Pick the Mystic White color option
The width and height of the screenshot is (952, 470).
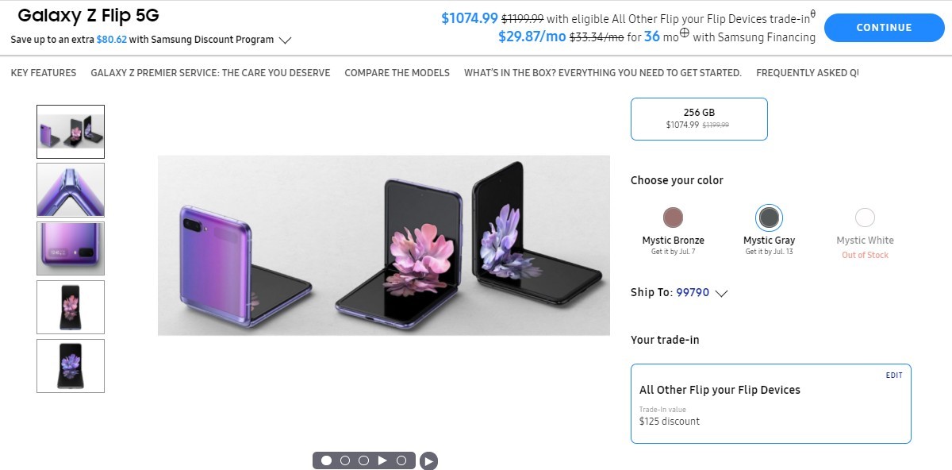pos(865,218)
